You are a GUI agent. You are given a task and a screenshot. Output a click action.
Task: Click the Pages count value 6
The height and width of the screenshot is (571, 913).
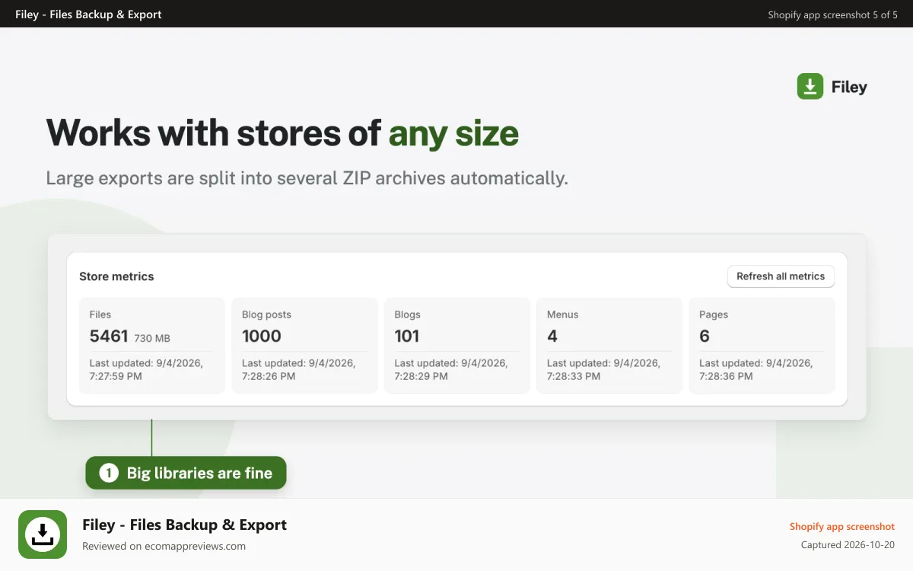[705, 336]
